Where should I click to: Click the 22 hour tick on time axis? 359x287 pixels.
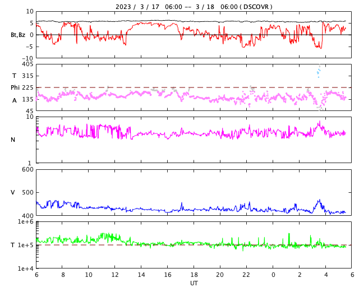pos(246,275)
